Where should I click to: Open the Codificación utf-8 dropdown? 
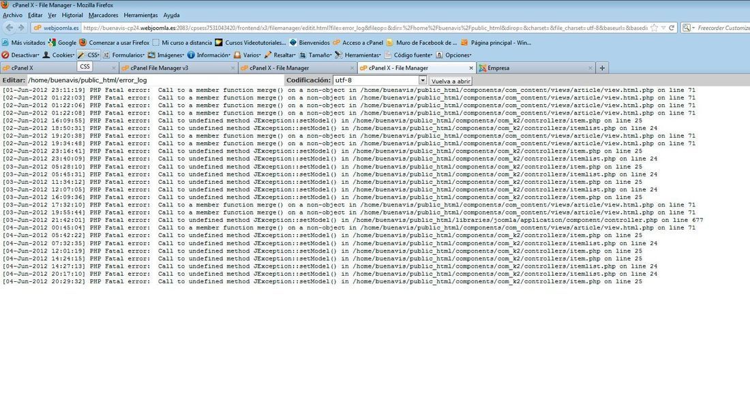pos(379,80)
